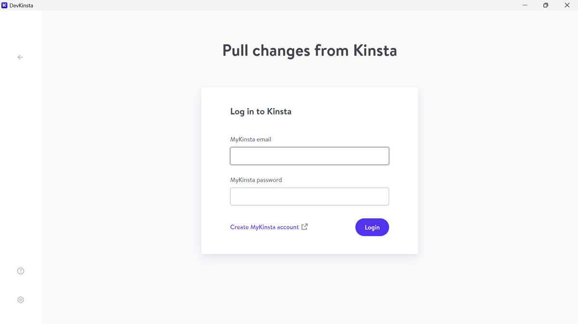Viewport: 578px width, 324px height.
Task: Restore down the DevKinsta window
Action: 546,5
